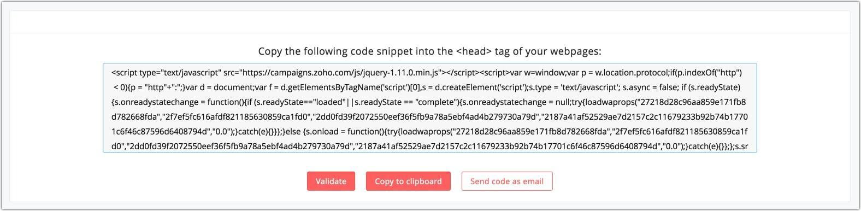Select Send code as email
Screen dimensions: 861x211
coord(506,181)
